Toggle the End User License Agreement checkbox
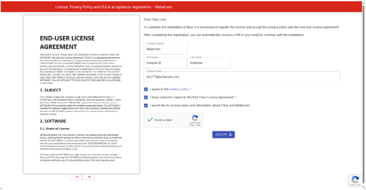Screen dimensions: 366x190 (x=146, y=97)
